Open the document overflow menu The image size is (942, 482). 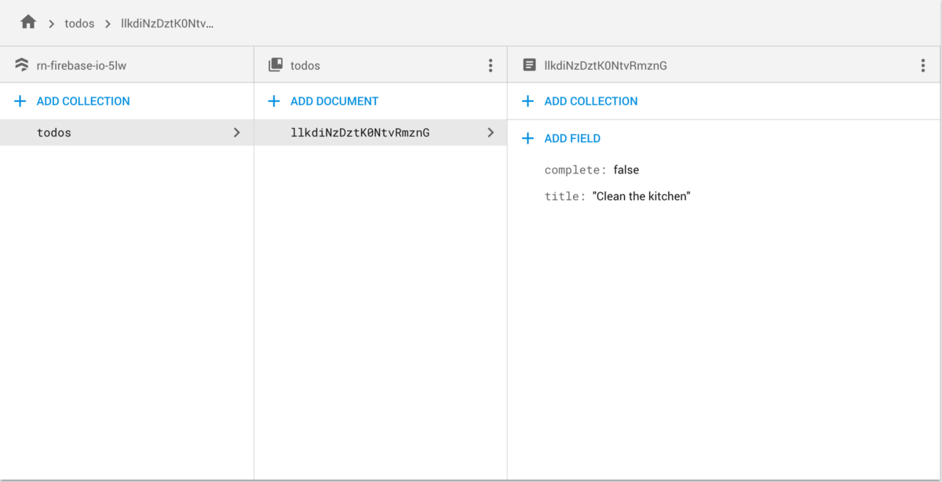(x=923, y=66)
